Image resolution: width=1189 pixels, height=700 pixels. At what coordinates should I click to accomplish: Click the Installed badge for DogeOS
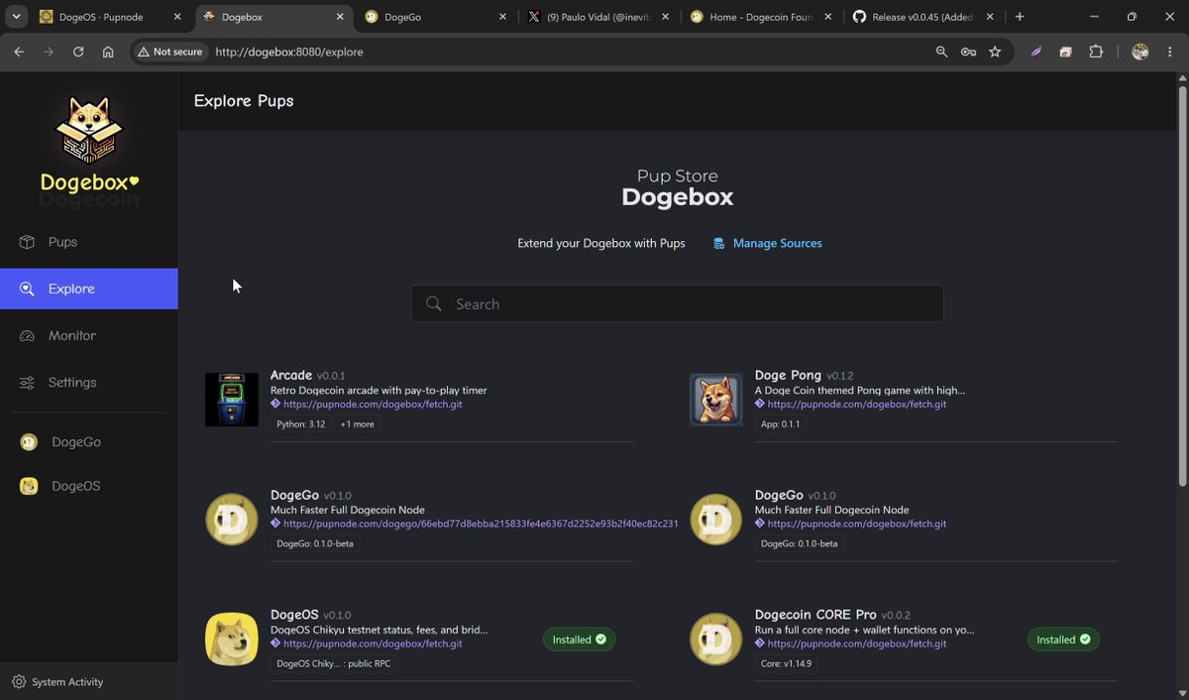(x=580, y=640)
